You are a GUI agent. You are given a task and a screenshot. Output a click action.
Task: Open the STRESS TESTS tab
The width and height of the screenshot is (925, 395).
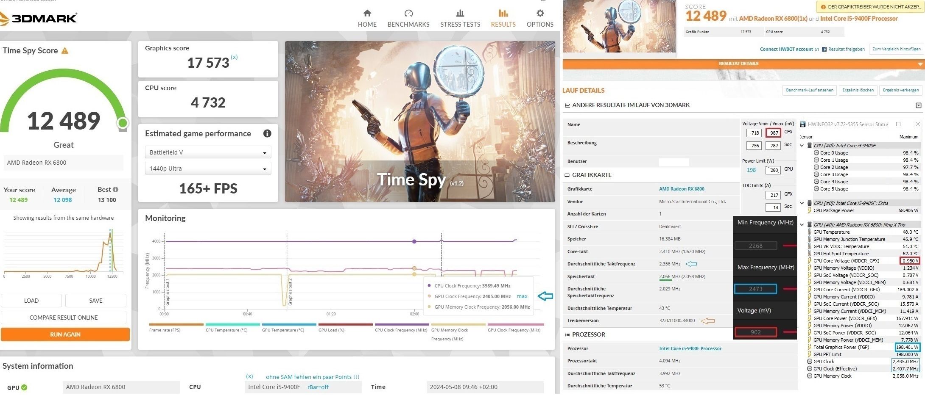460,19
